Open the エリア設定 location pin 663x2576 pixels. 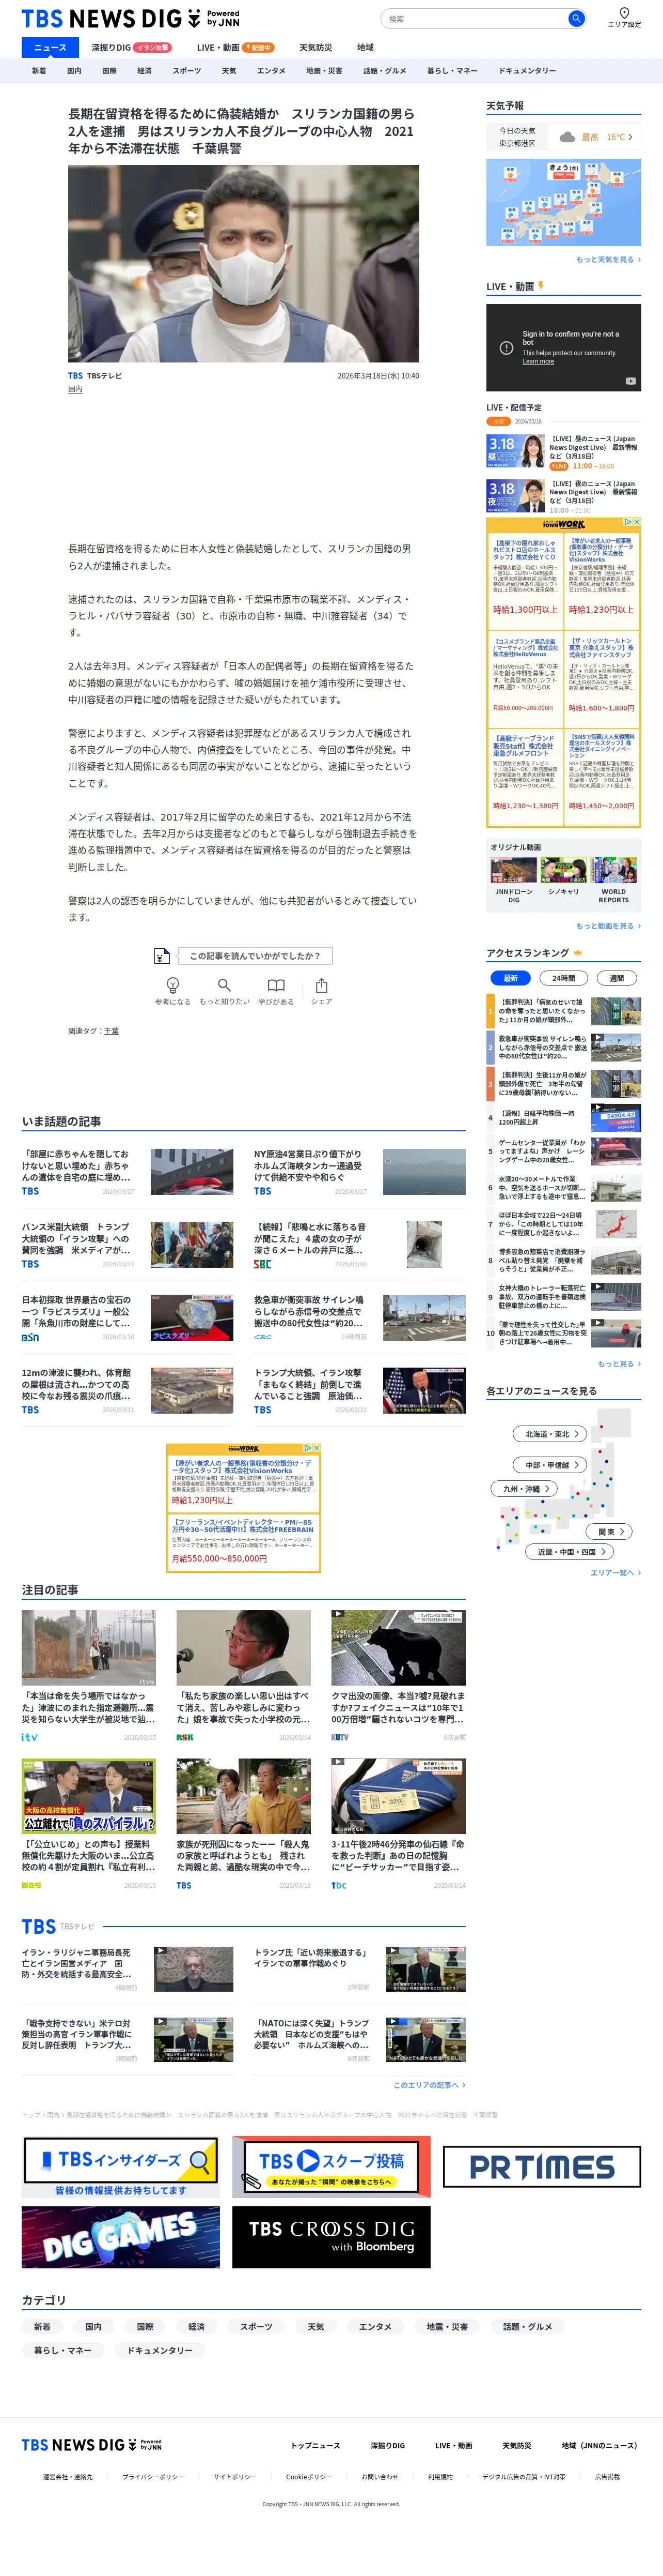(x=625, y=18)
